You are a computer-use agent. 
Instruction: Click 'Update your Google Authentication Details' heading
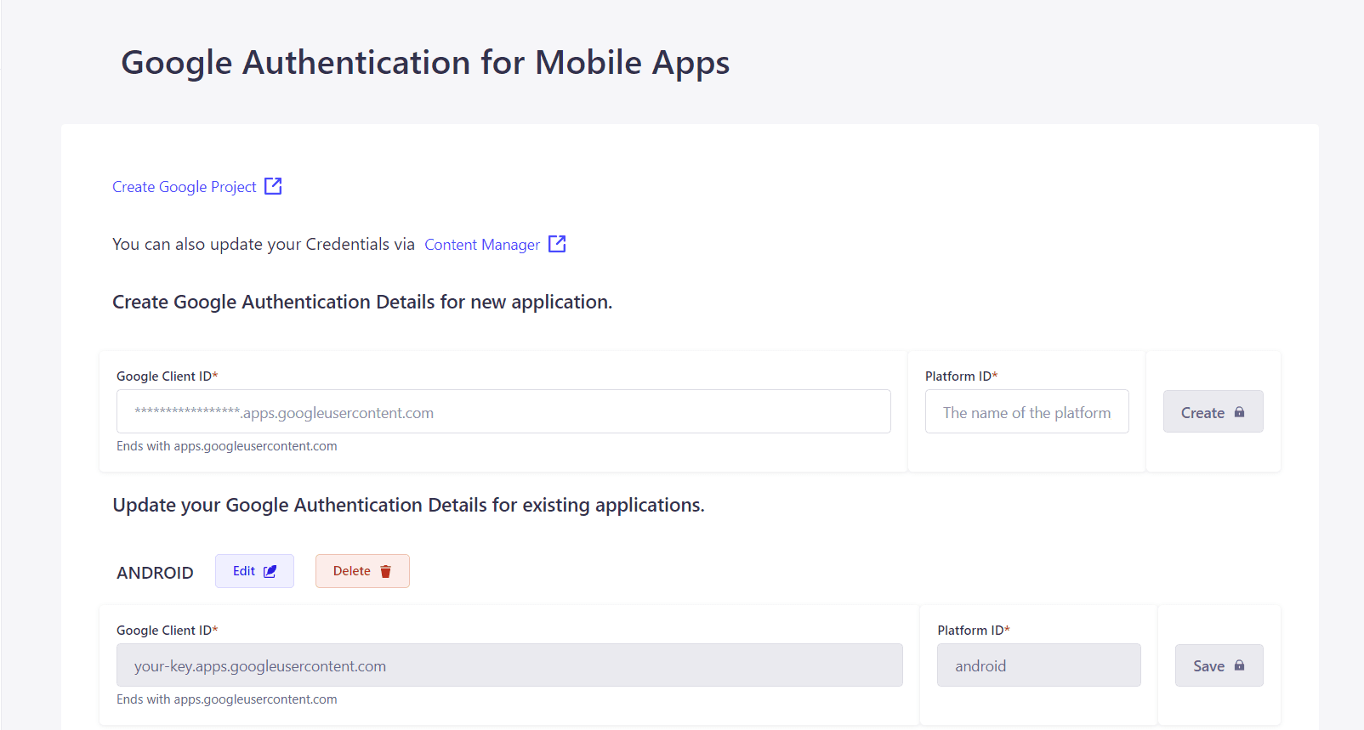408,506
